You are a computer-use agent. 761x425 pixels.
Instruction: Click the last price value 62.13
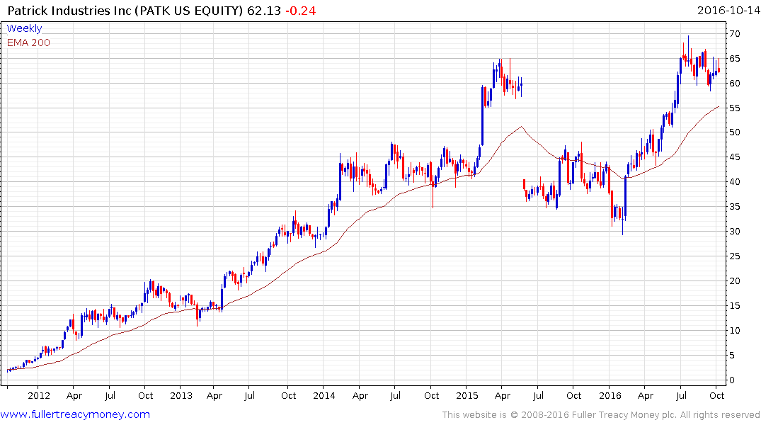coord(264,11)
